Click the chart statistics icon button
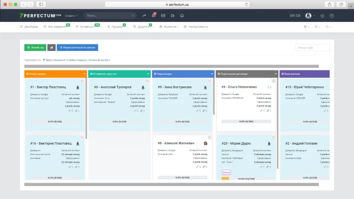The image size is (354, 199). [x=51, y=47]
